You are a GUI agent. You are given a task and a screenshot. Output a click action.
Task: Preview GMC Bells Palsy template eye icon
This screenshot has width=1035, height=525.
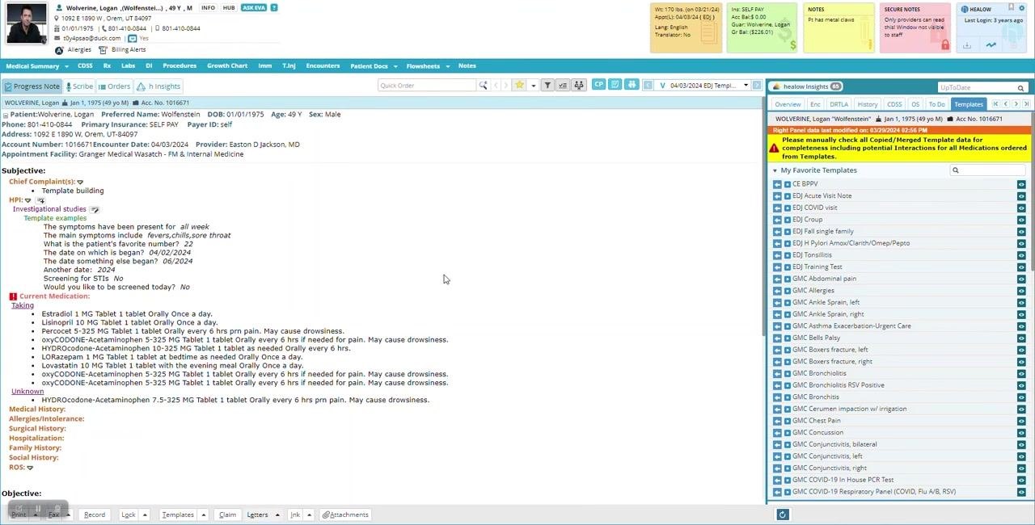click(x=1021, y=338)
